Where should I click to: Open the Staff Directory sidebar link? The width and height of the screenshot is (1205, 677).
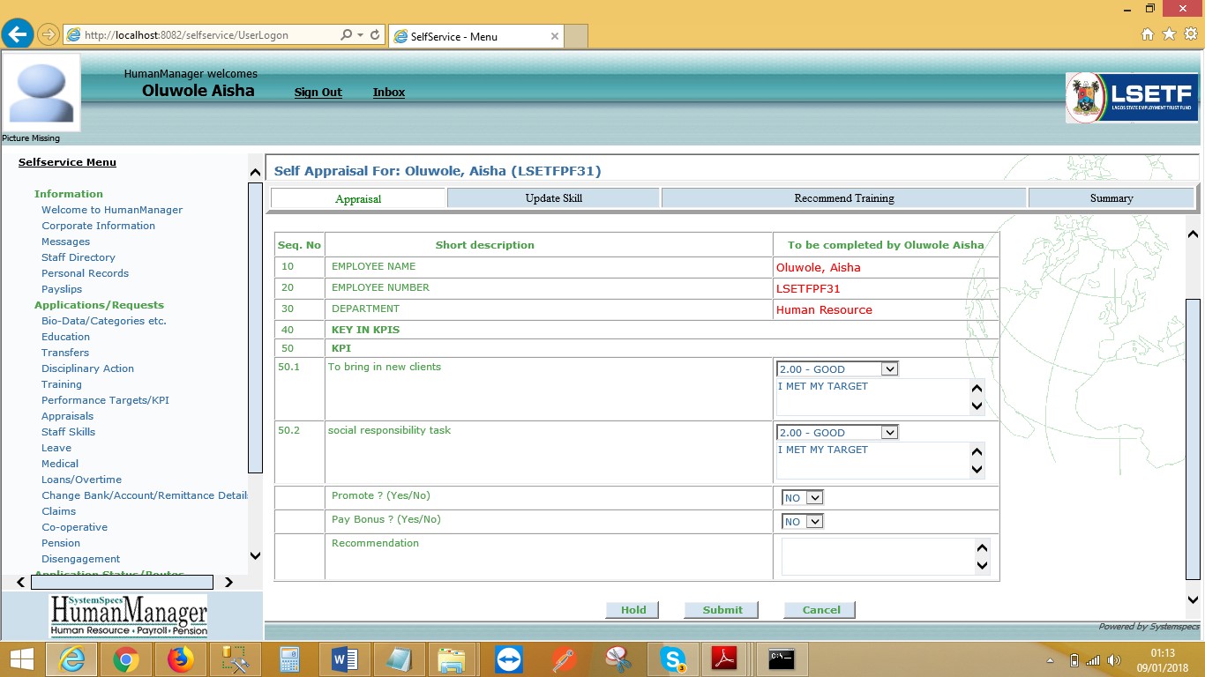(x=79, y=257)
